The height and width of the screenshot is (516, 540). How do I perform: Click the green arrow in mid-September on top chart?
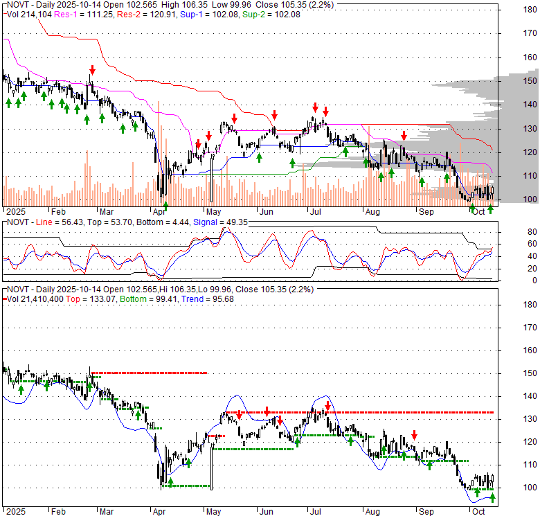pos(447,178)
